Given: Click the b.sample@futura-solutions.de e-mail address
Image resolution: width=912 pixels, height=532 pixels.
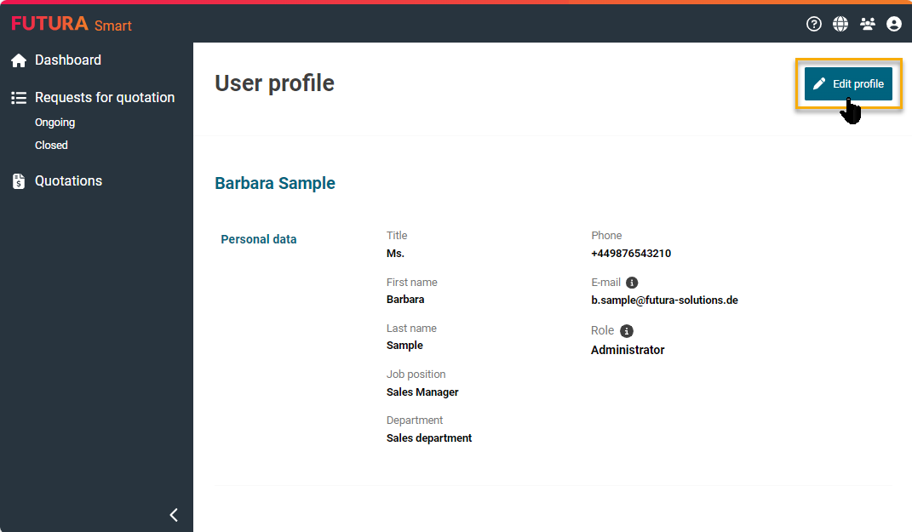Looking at the screenshot, I should (x=664, y=300).
